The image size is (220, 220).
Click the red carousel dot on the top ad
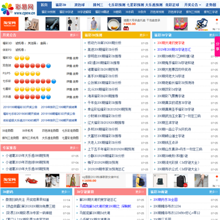coord(217,20)
